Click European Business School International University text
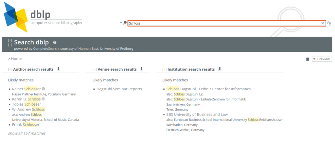The height and width of the screenshot is (141, 335). 210,120
